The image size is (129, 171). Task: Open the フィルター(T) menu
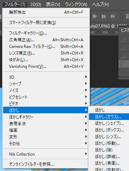15,5
